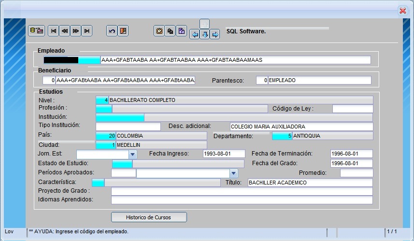Jump to the last record
Image resolution: width=414 pixels, height=241 pixels.
(86, 31)
